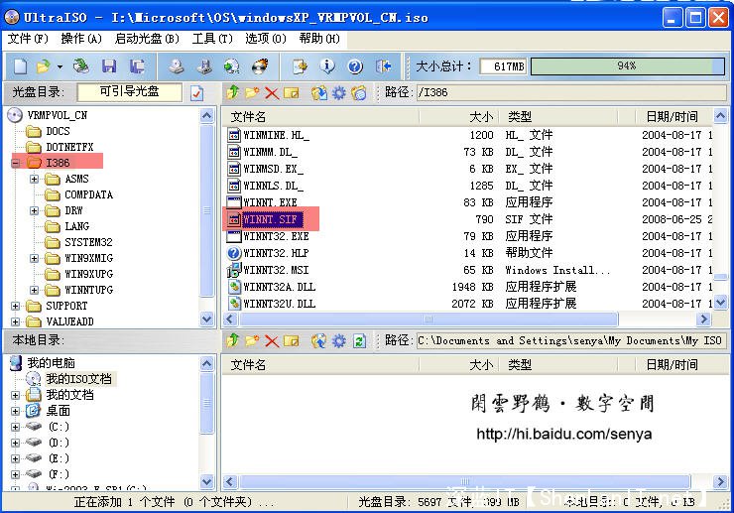Click the 94% capacity progress bar
Image resolution: width=734 pixels, height=513 pixels.
pyautogui.click(x=628, y=66)
